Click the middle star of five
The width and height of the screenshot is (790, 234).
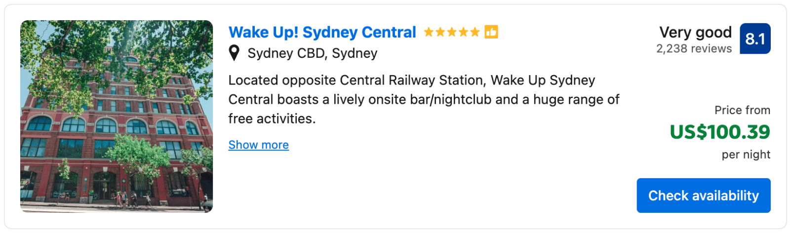pos(452,32)
